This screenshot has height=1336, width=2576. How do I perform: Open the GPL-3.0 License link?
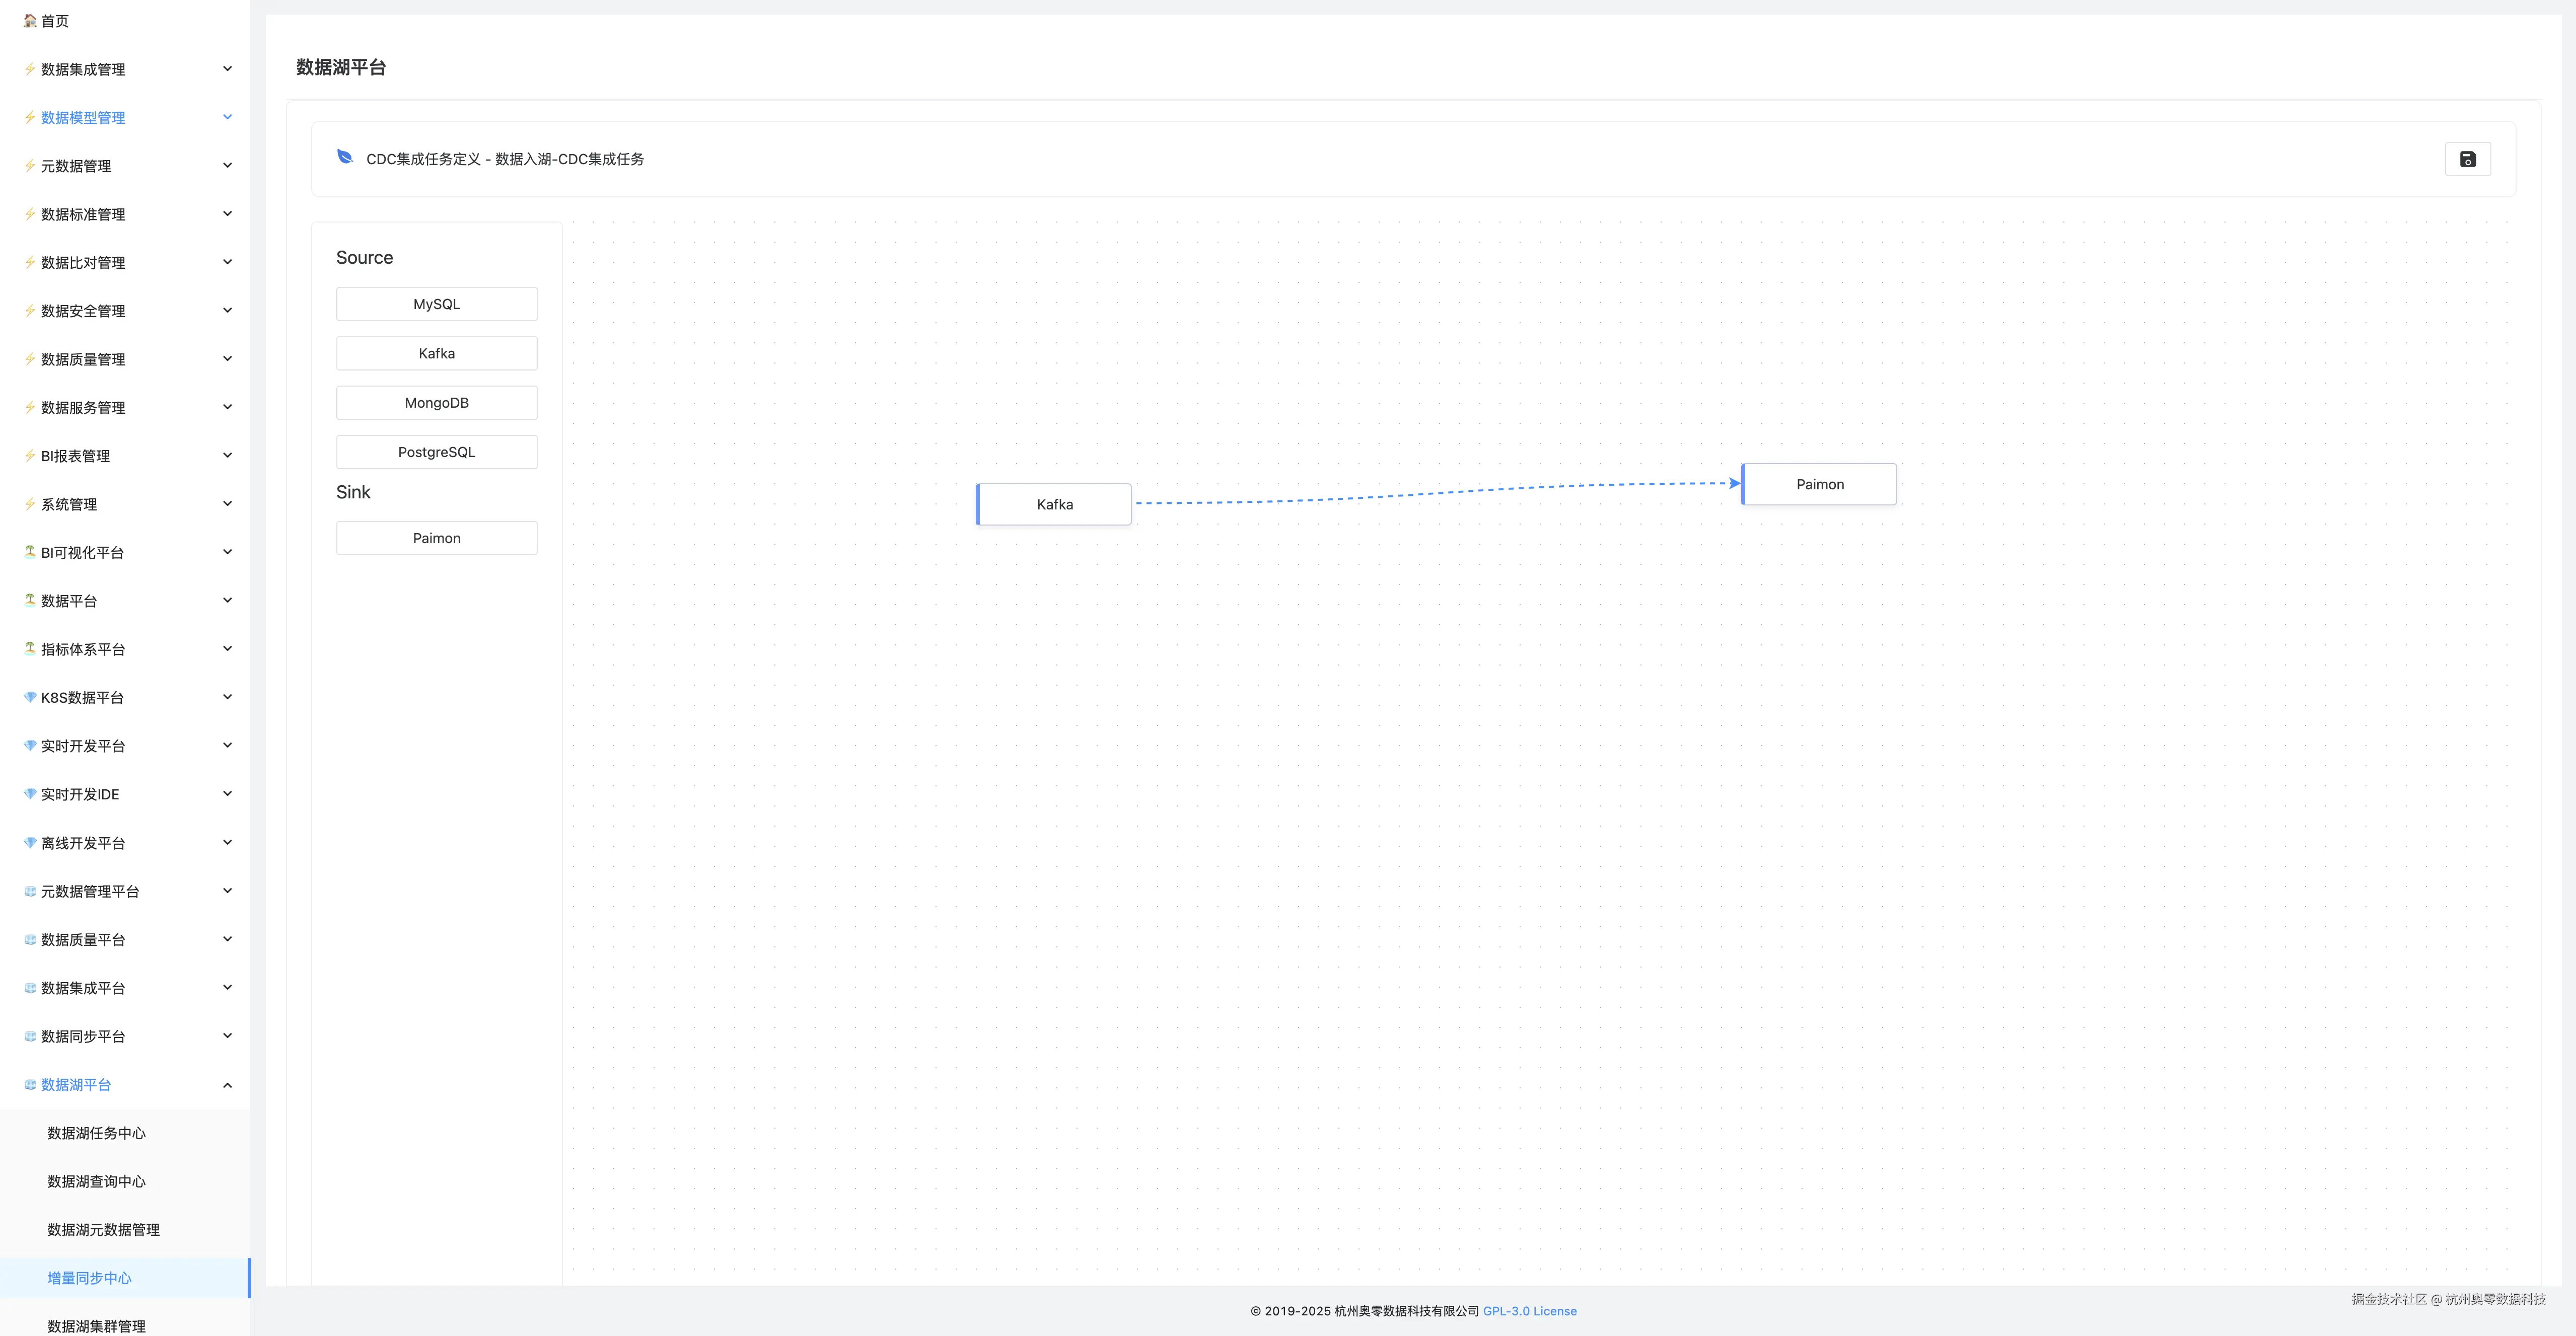click(x=1529, y=1311)
